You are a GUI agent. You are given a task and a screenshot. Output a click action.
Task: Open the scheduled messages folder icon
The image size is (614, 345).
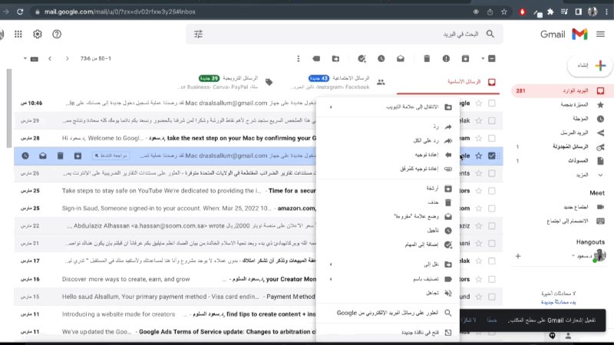(600, 147)
